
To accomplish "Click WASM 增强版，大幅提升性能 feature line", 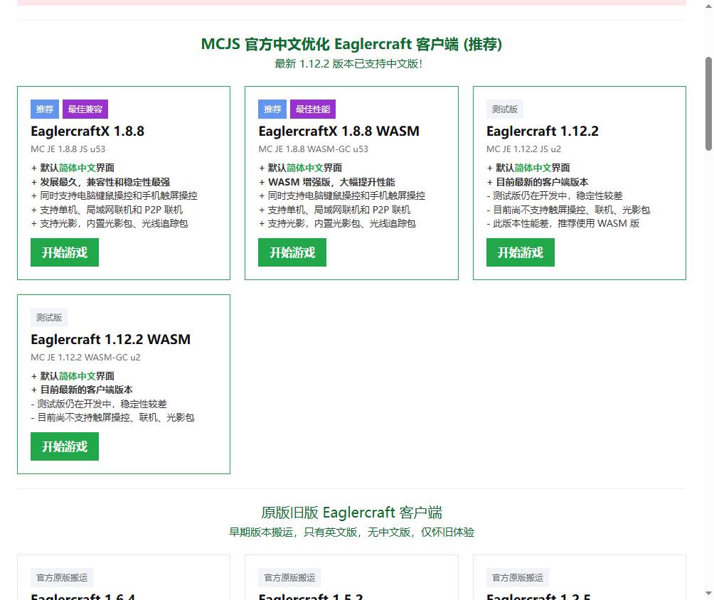I will point(327,182).
